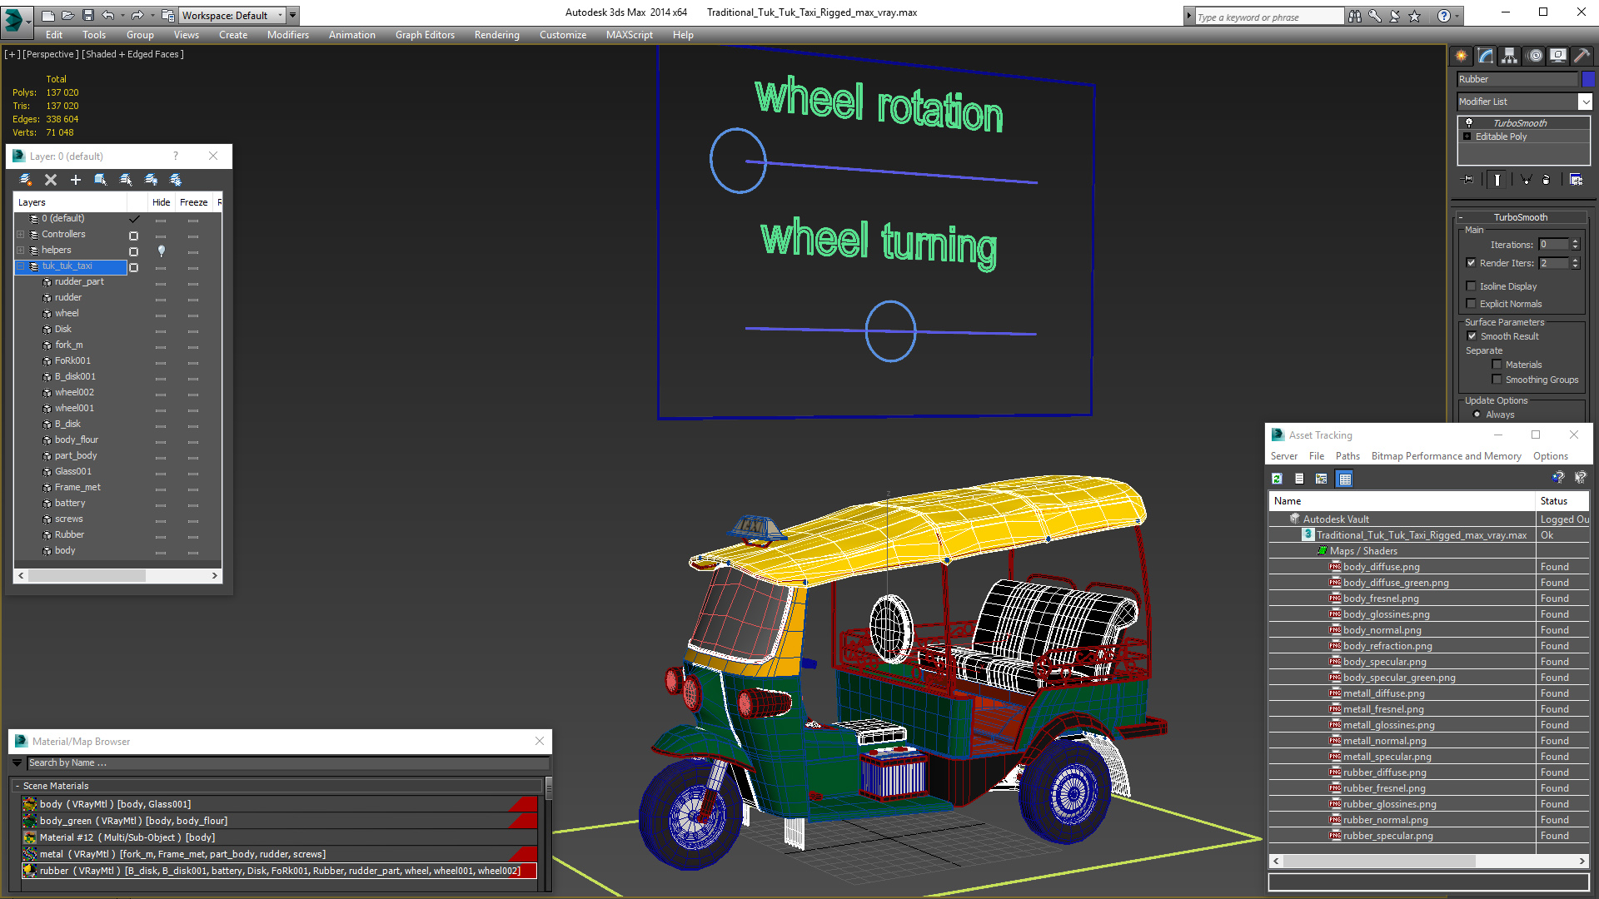Switch to the Utilities hammer tab
Image resolution: width=1599 pixels, height=899 pixels.
click(1582, 56)
